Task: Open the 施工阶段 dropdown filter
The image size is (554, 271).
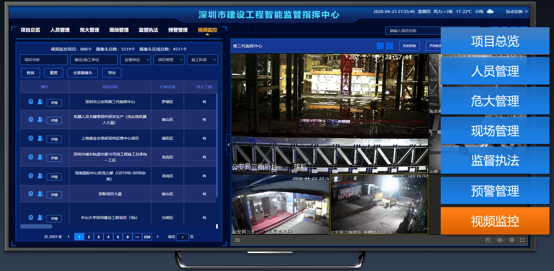Action: (x=202, y=60)
